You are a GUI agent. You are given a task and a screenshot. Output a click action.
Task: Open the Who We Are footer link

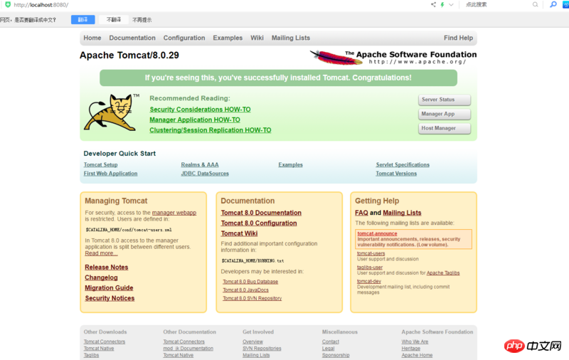tap(415, 342)
